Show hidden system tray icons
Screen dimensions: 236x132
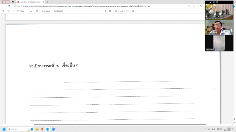[205, 129]
